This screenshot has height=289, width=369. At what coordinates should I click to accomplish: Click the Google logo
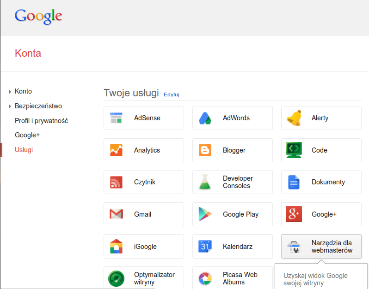point(38,17)
